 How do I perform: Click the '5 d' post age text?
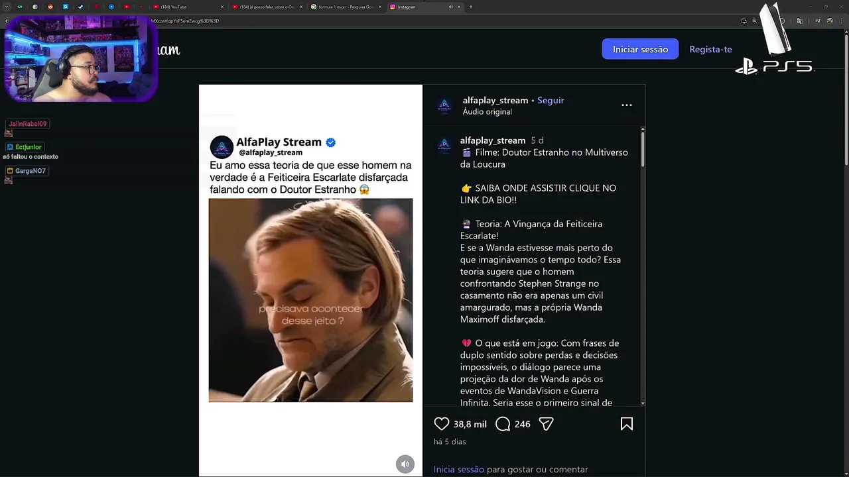[537, 140]
